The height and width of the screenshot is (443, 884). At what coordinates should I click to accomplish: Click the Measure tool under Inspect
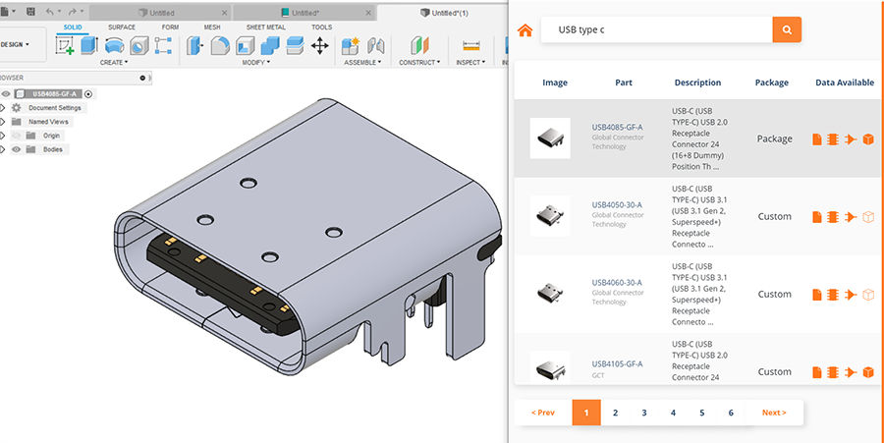pyautogui.click(x=470, y=46)
